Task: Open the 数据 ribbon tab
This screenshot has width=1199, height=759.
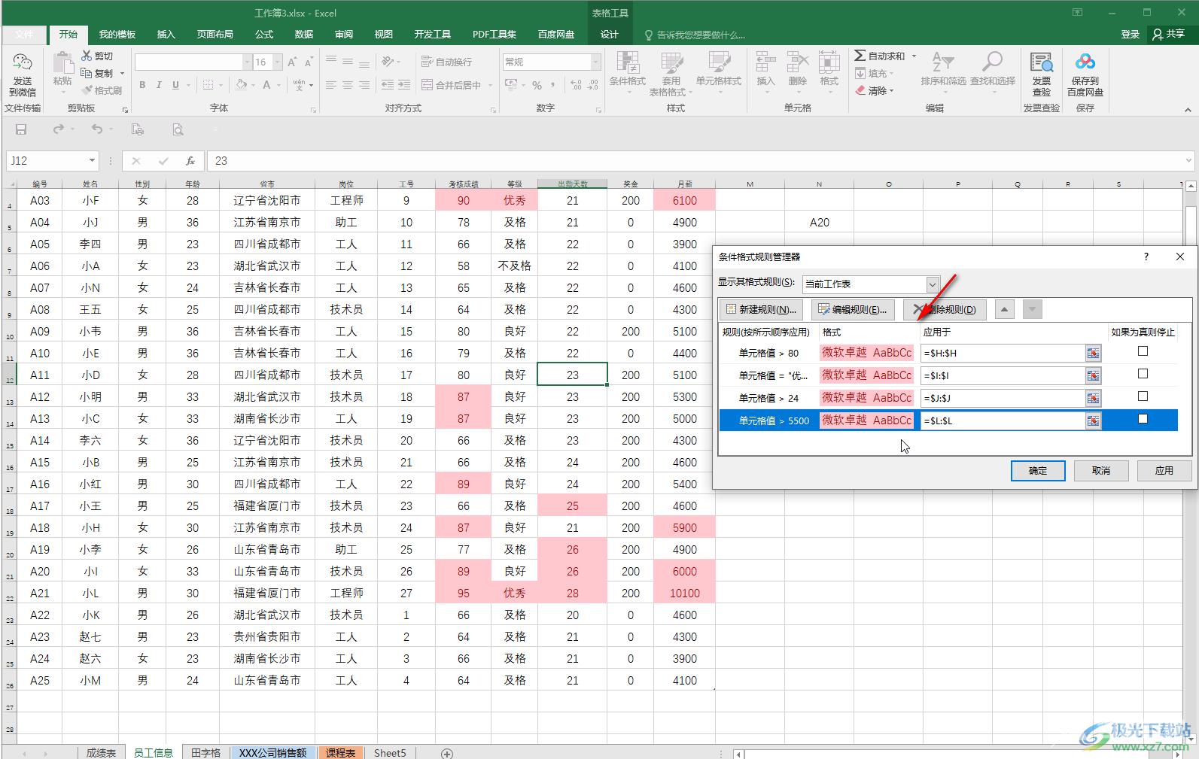Action: [304, 34]
